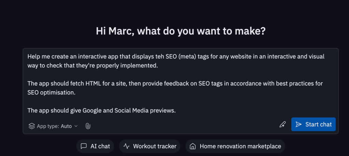Click after Social Media previews text
Image resolution: width=349 pixels, height=156 pixels.
(176, 110)
